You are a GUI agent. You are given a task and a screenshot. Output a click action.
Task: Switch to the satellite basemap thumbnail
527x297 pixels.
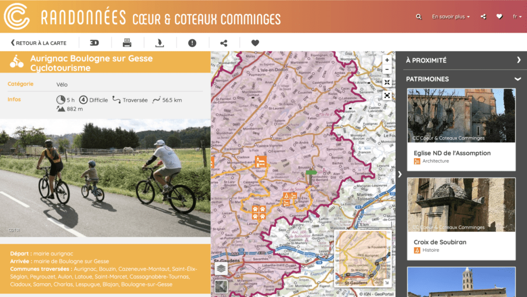coord(221,287)
